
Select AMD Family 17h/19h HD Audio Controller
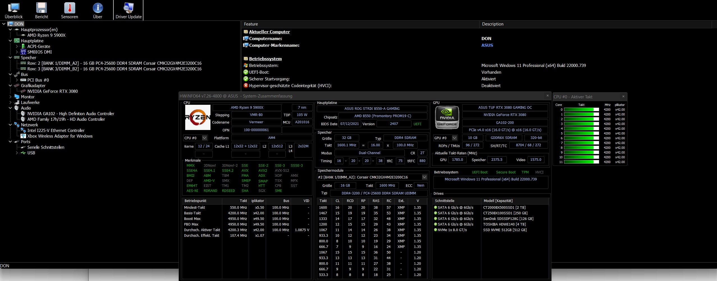(x=66, y=119)
